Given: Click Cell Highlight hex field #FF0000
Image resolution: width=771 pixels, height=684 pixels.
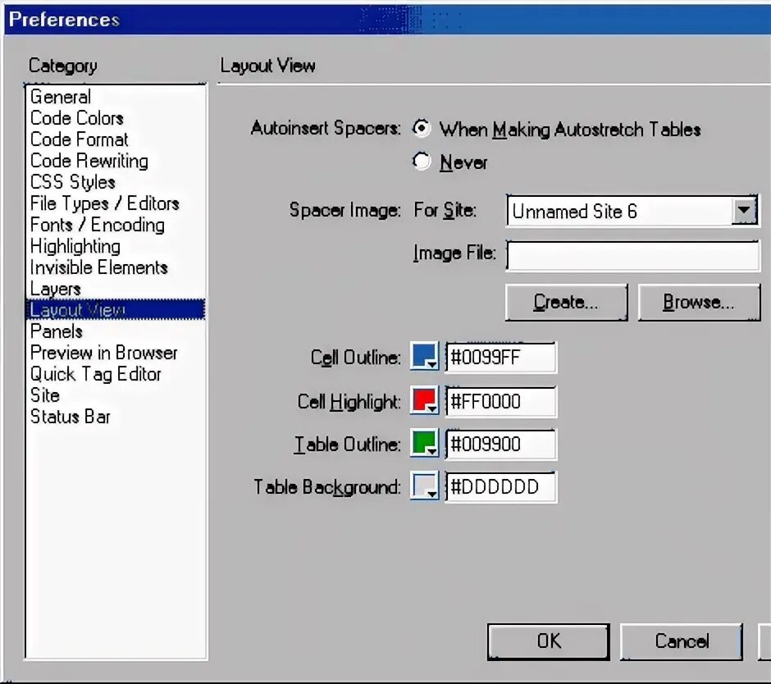Looking at the screenshot, I should pyautogui.click(x=501, y=401).
